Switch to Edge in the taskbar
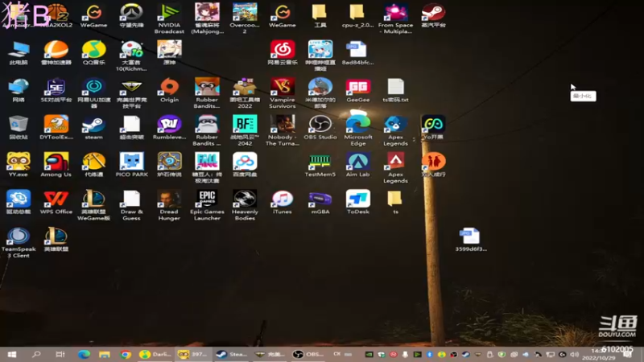 coord(84,354)
